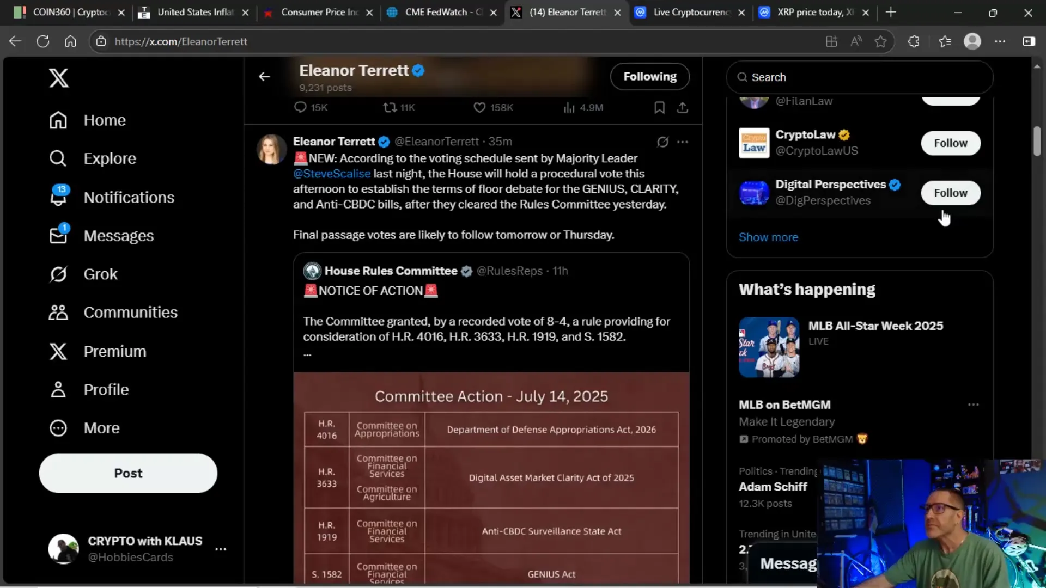Click the @SteveScalise mention link

(332, 174)
